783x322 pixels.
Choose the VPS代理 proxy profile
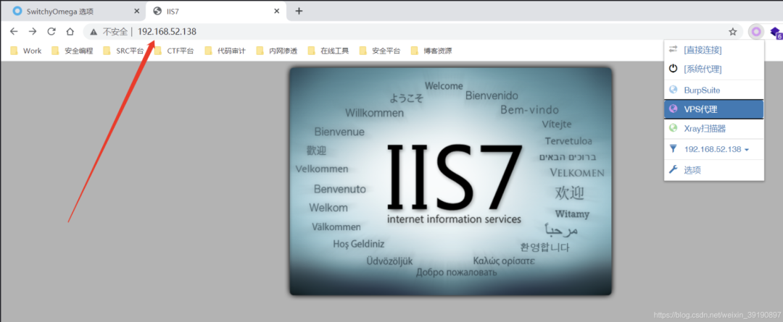(x=714, y=109)
